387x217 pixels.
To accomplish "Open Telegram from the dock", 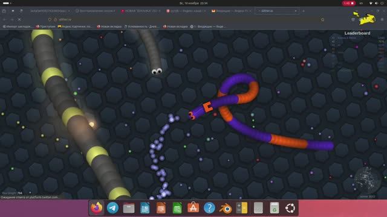I will pos(112,208).
